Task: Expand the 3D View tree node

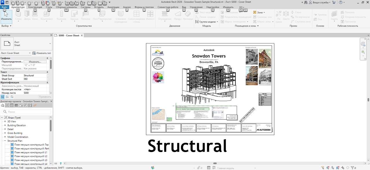Action: [x=5, y=121]
